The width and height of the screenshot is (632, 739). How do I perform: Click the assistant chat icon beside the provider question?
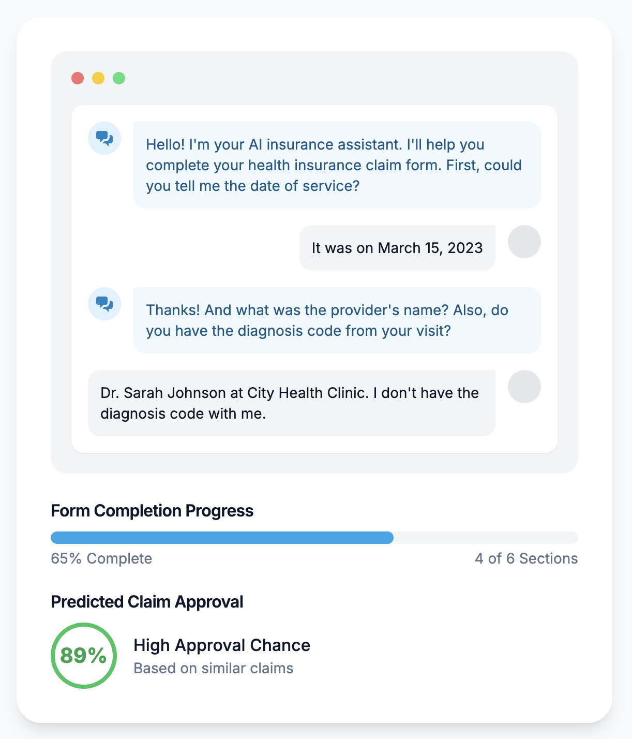[104, 304]
